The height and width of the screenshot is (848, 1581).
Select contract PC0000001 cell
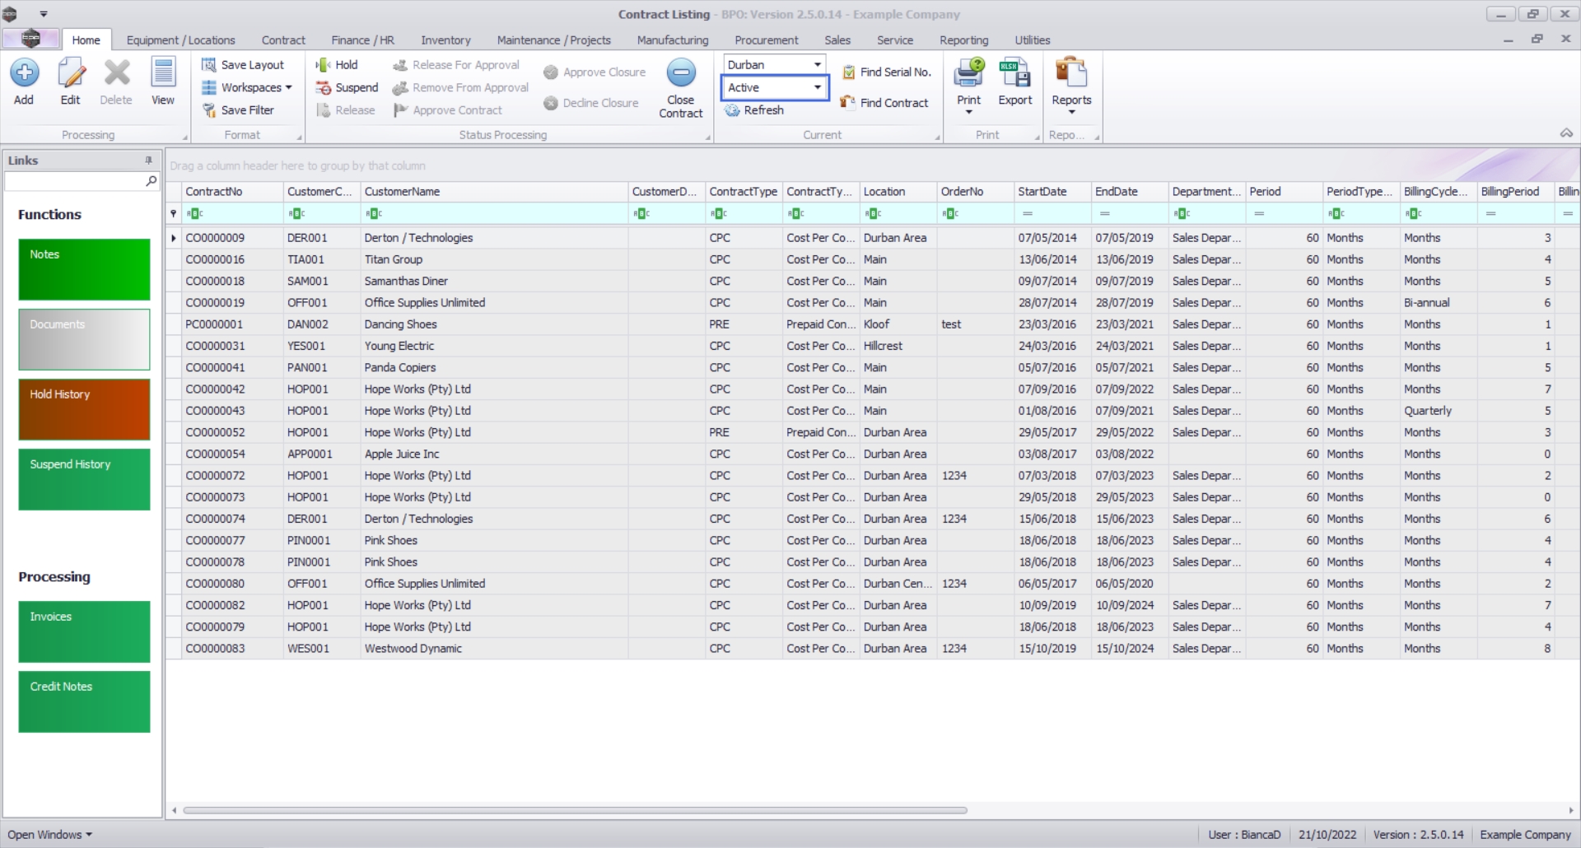point(232,324)
